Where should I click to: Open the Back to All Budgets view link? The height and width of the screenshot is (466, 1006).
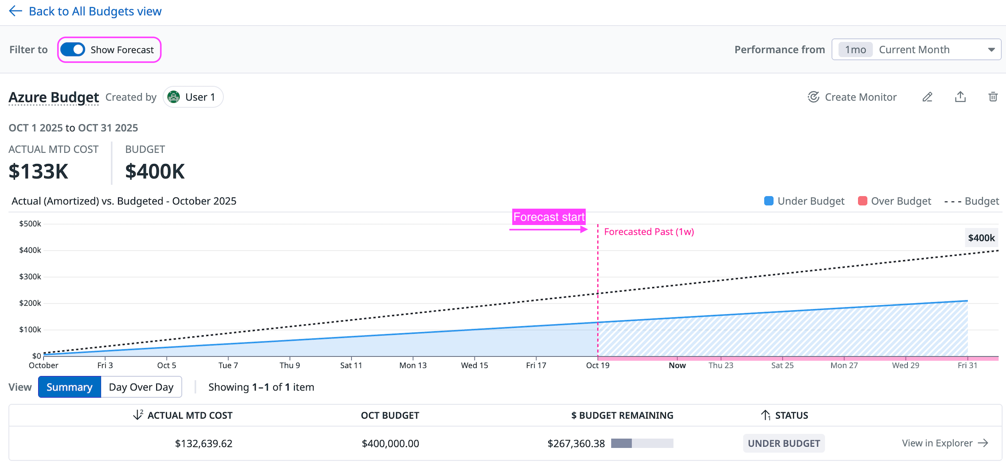[x=95, y=11]
